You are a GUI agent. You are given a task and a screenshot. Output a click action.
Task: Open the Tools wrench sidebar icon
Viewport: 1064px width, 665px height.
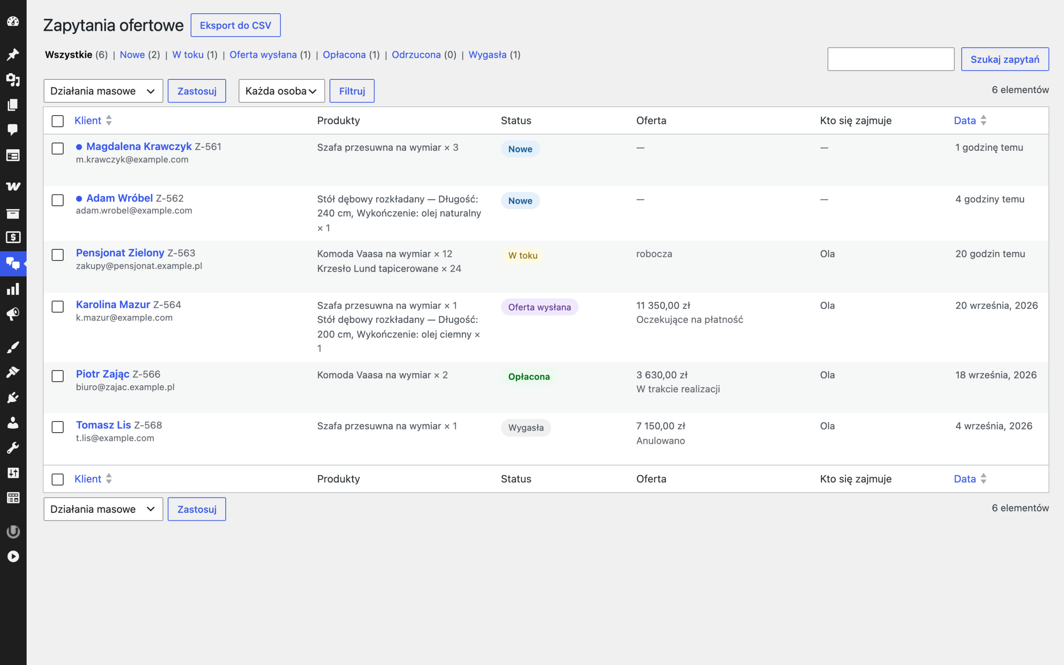(x=13, y=448)
